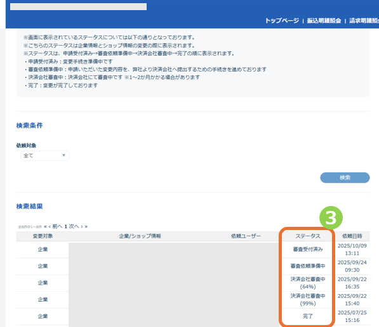Viewport: 379px width, 327px height.
Task: Click the 変更対象 column header
Action: tap(43, 236)
